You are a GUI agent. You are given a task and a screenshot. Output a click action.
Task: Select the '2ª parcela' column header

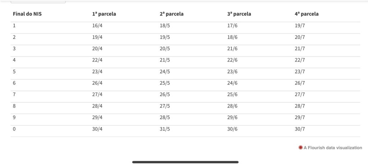click(x=171, y=14)
